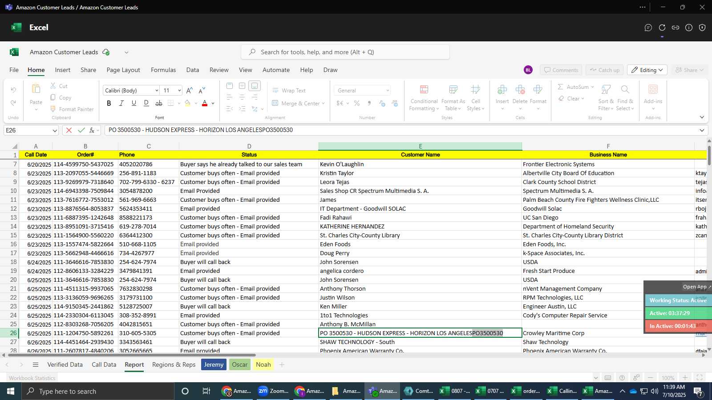Switch to Call Data sheet

click(x=104, y=364)
